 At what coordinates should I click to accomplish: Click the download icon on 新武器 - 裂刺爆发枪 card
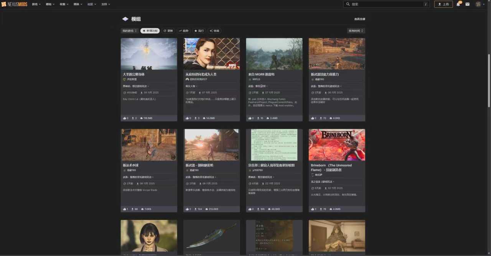(196, 209)
